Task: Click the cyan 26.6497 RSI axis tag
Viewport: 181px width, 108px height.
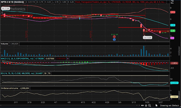Action: point(174,83)
